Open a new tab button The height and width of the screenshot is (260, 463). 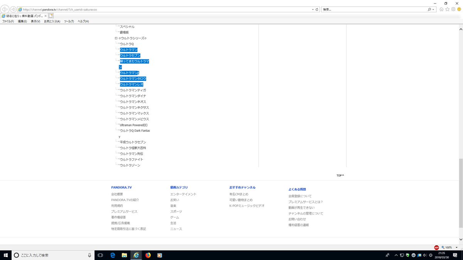tap(51, 16)
